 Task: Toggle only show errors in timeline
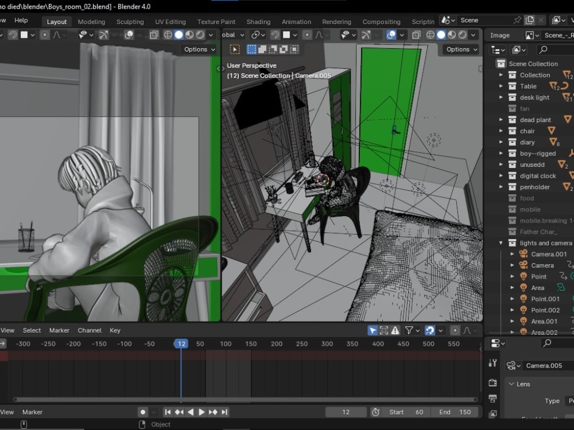(395, 331)
